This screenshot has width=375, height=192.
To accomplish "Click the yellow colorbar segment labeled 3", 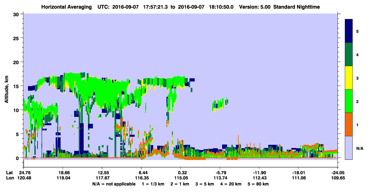I will [349, 77].
